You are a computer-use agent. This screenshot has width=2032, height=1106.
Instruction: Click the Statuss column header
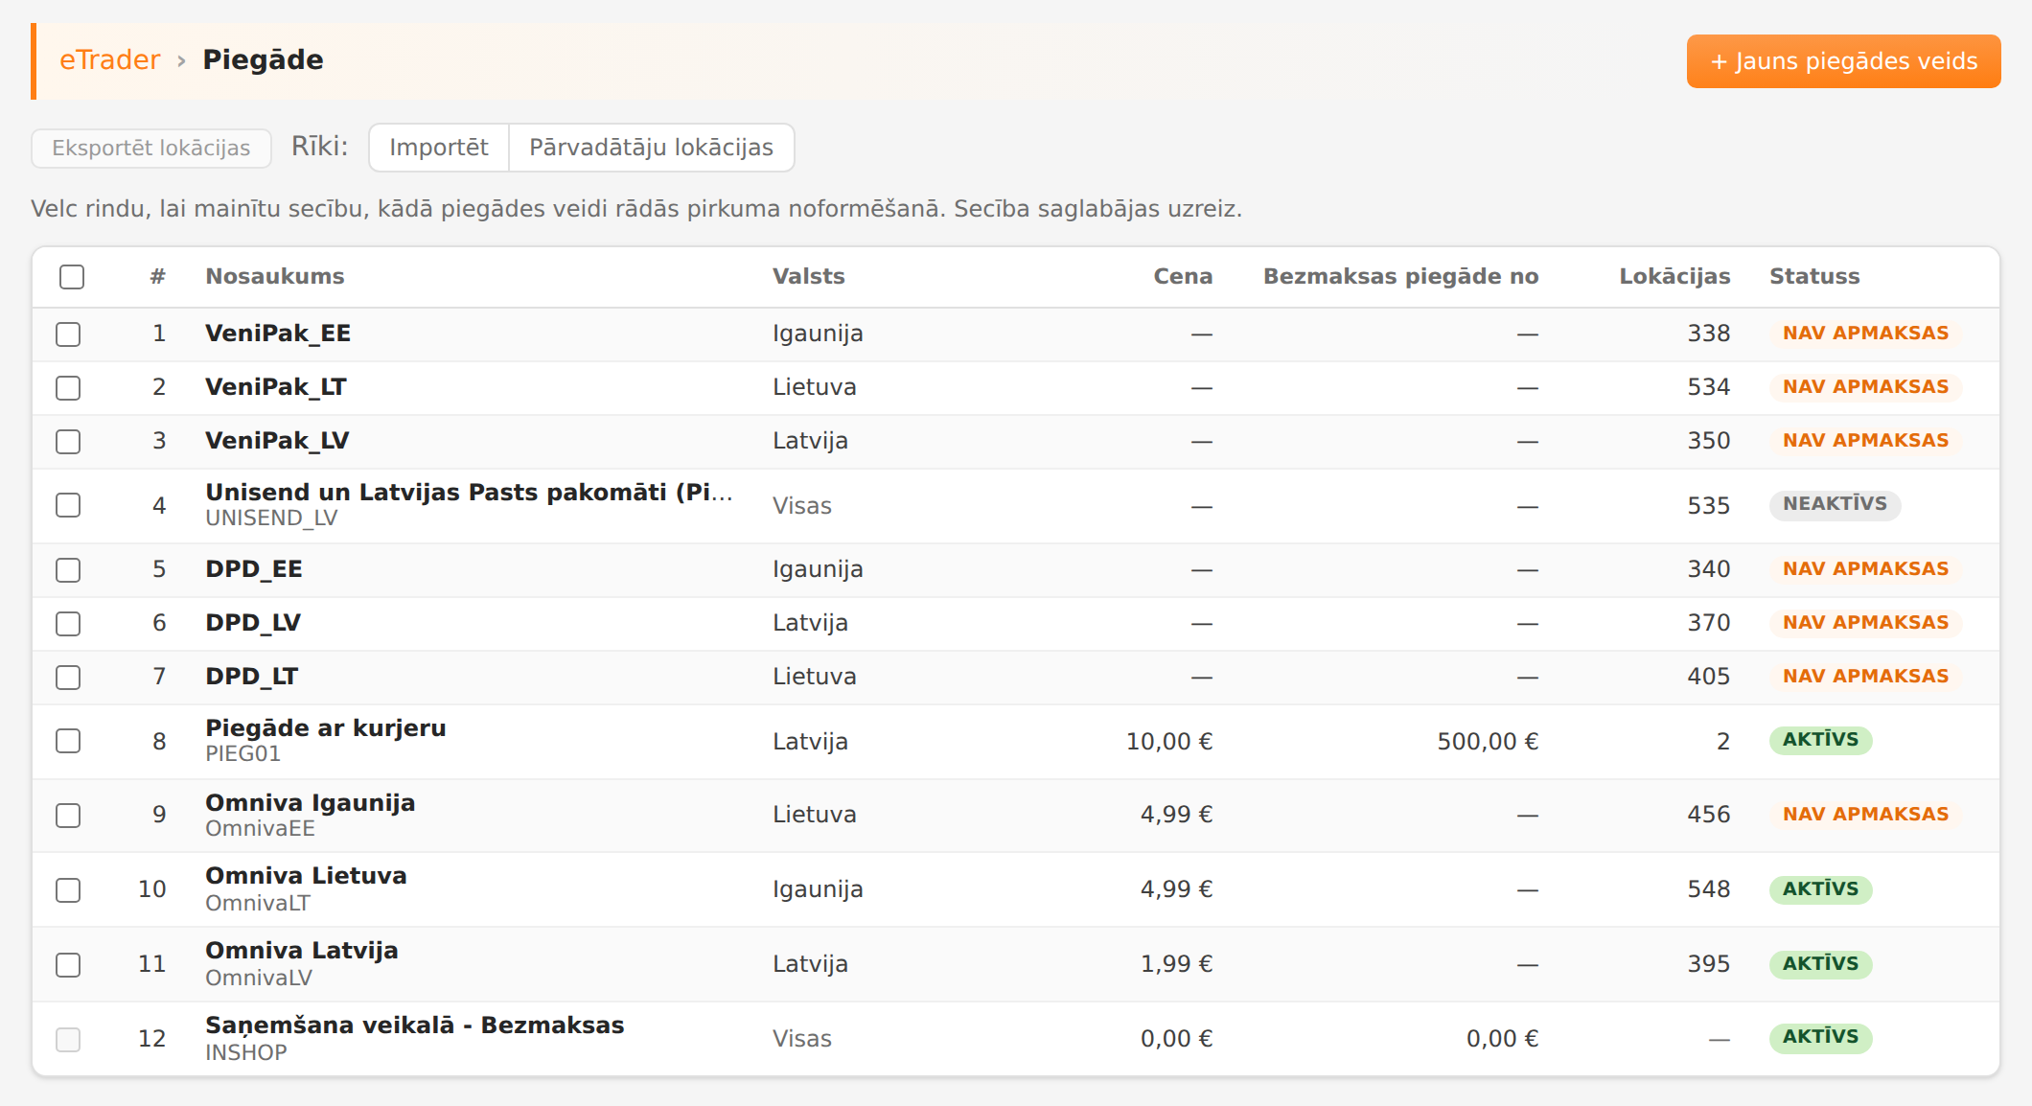point(1814,277)
